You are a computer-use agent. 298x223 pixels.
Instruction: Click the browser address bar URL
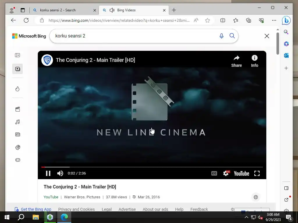pyautogui.click(x=119, y=21)
